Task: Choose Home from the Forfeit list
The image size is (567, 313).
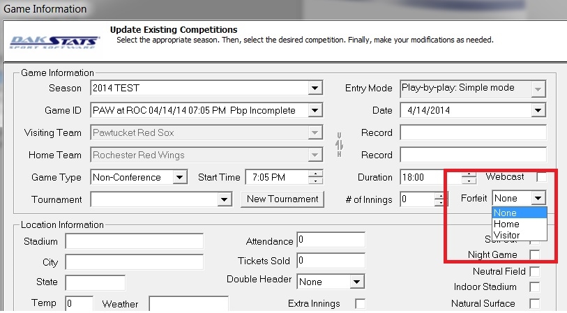Action: [506, 224]
